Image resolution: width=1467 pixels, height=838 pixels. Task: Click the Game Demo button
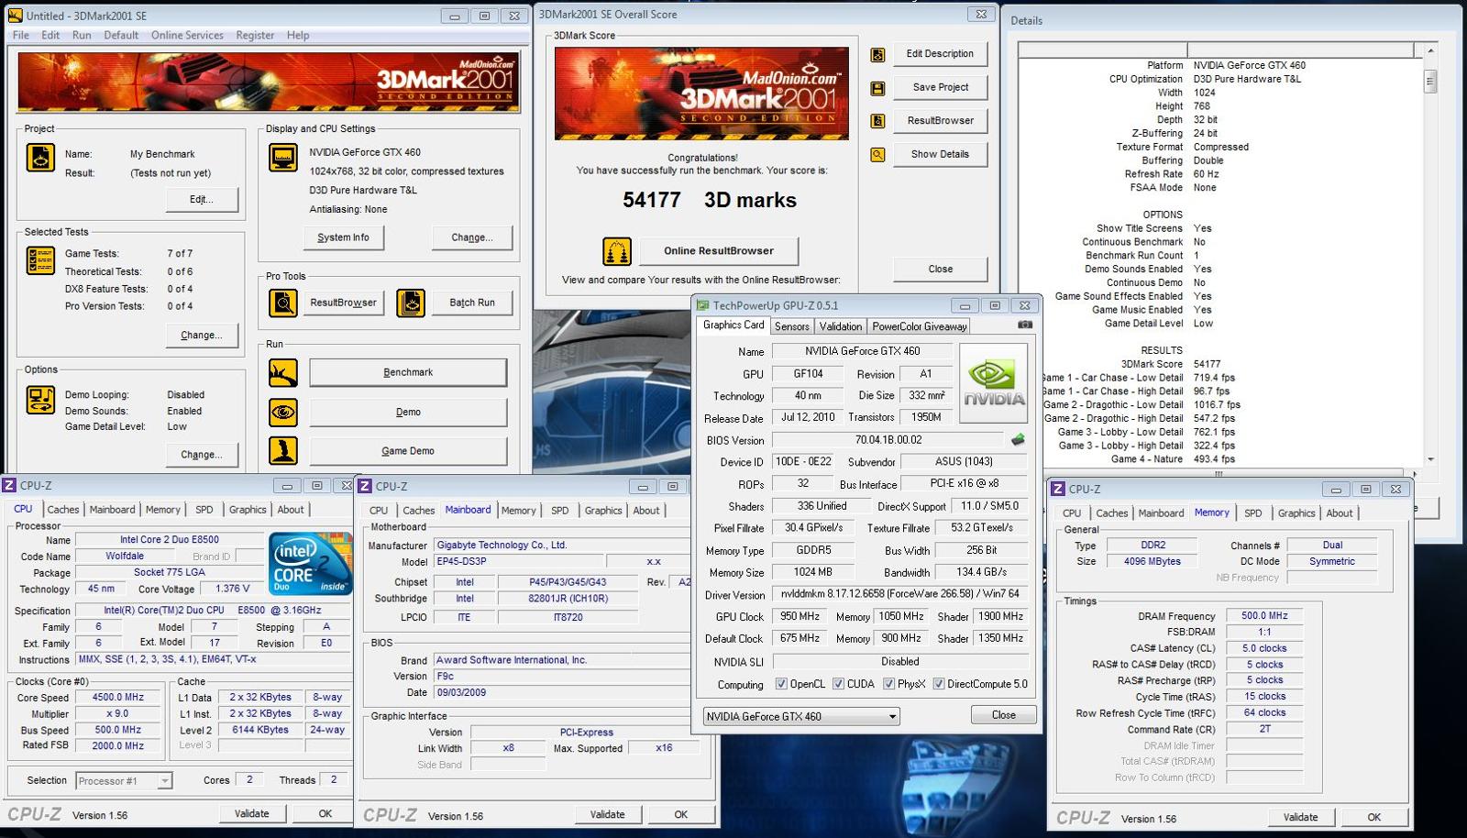(408, 451)
